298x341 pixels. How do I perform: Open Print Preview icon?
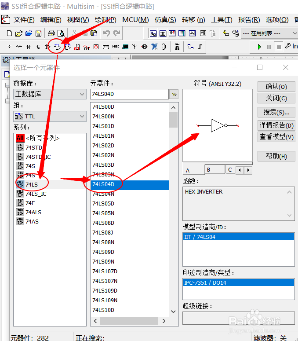(x=61, y=33)
